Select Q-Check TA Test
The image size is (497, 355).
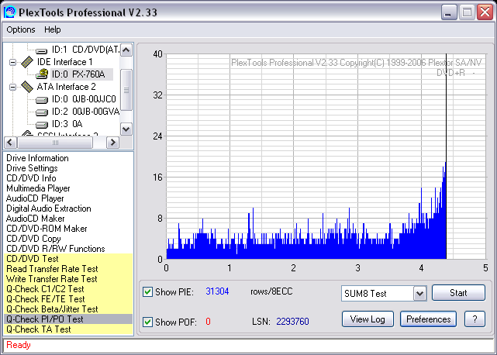68,329
